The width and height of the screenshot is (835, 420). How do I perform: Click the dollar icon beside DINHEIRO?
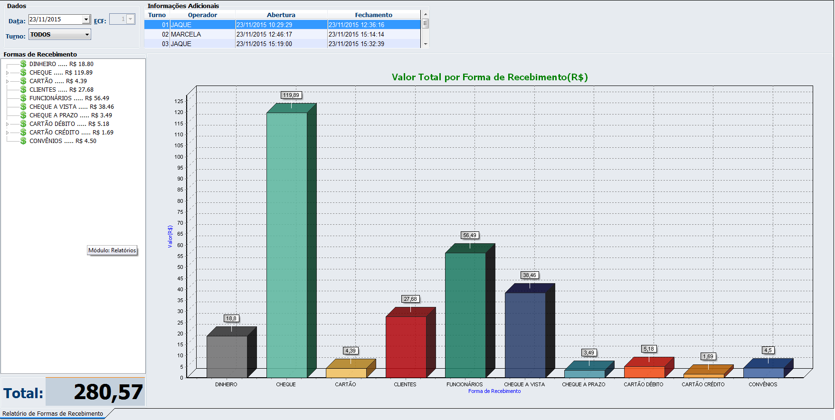pos(23,64)
